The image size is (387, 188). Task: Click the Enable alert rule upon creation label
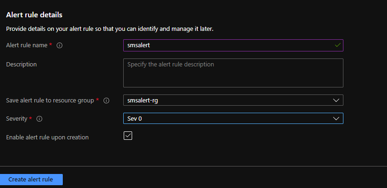47,137
